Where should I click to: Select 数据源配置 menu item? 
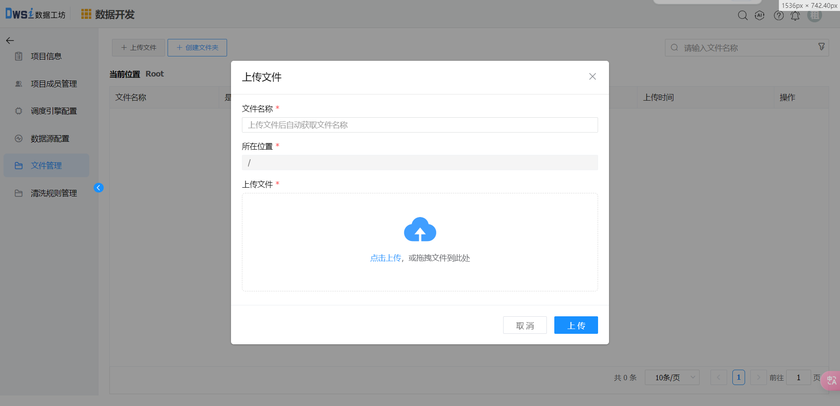coord(50,139)
